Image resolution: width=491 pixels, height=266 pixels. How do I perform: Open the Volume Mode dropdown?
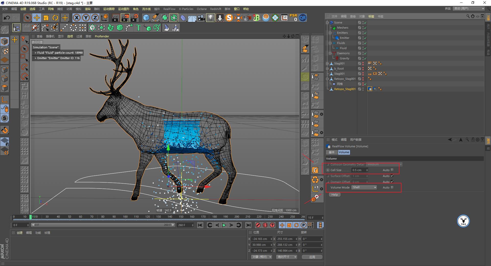[x=364, y=187]
